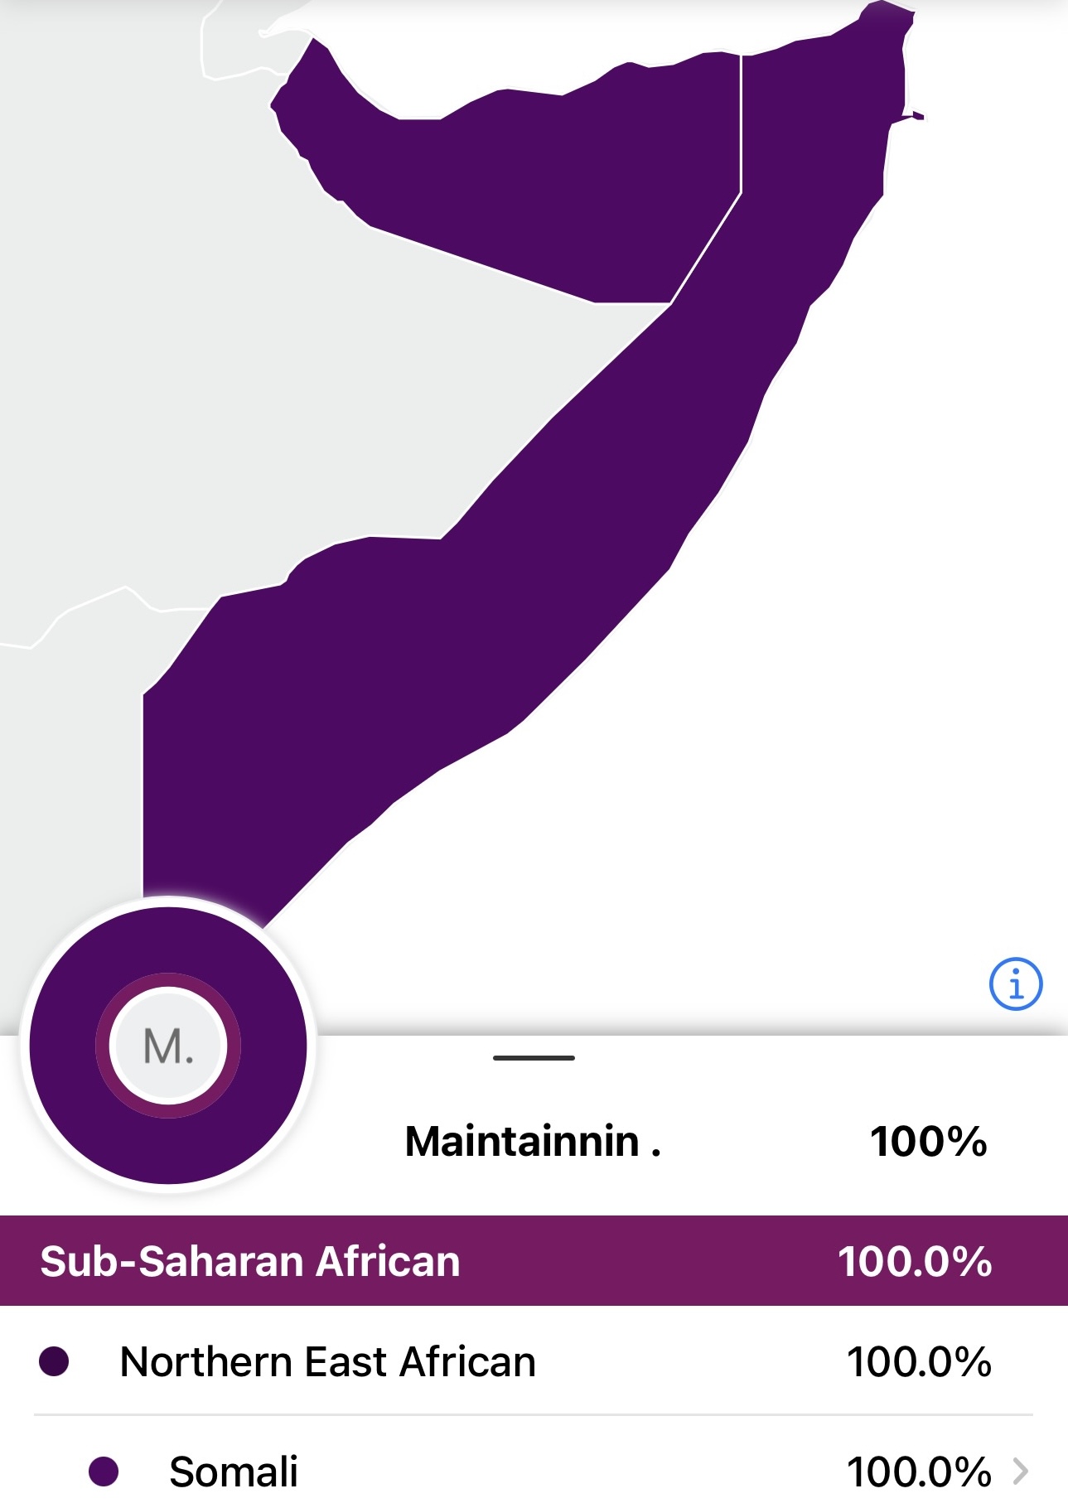Tap the 100% total percentage label

click(x=928, y=1142)
